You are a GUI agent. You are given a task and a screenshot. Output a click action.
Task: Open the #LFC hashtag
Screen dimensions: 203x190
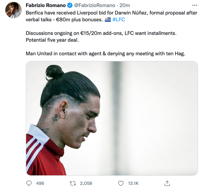tap(119, 19)
